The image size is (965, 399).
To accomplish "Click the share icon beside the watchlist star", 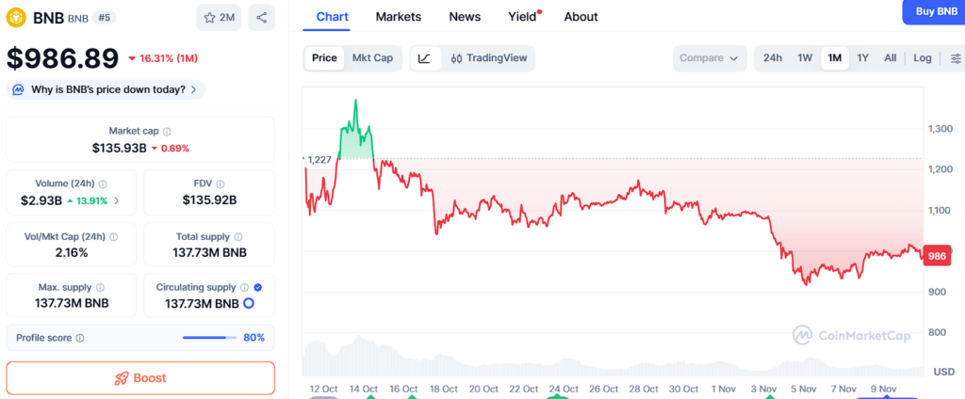I will (x=262, y=17).
